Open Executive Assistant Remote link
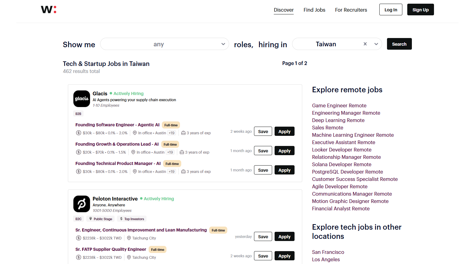The image size is (469, 264). tap(344, 142)
